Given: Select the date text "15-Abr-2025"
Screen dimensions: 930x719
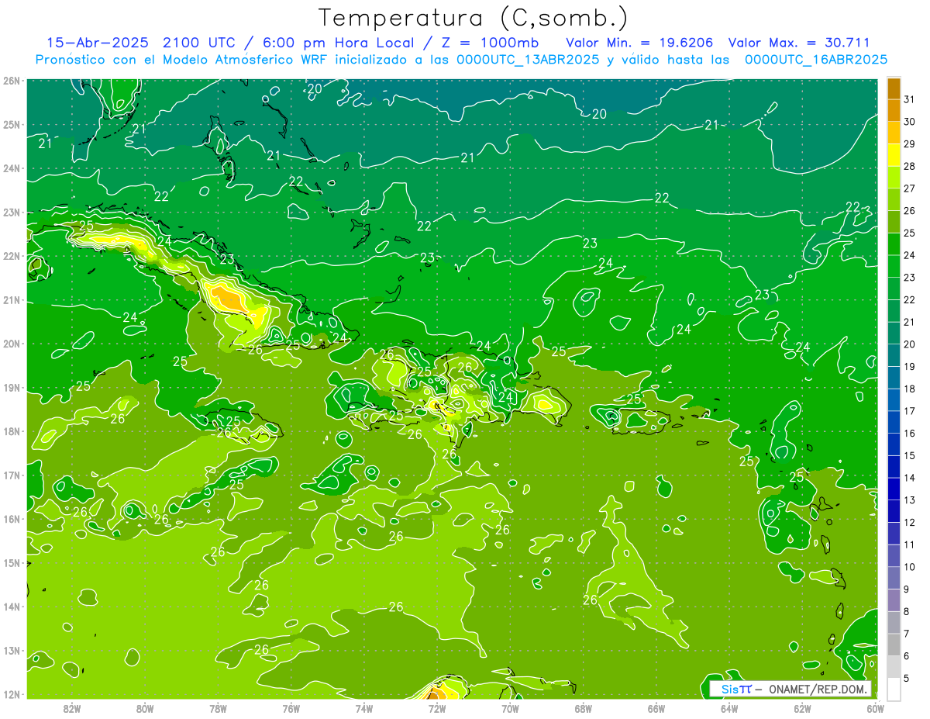Looking at the screenshot, I should tap(99, 43).
